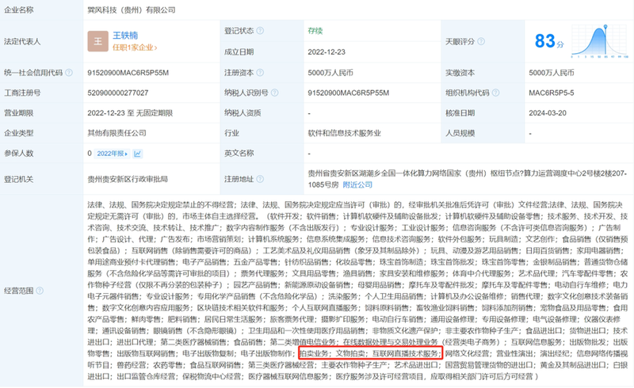Screen dimensions: 634x388
Task: Select registration number 520900000277027
Action: point(118,93)
